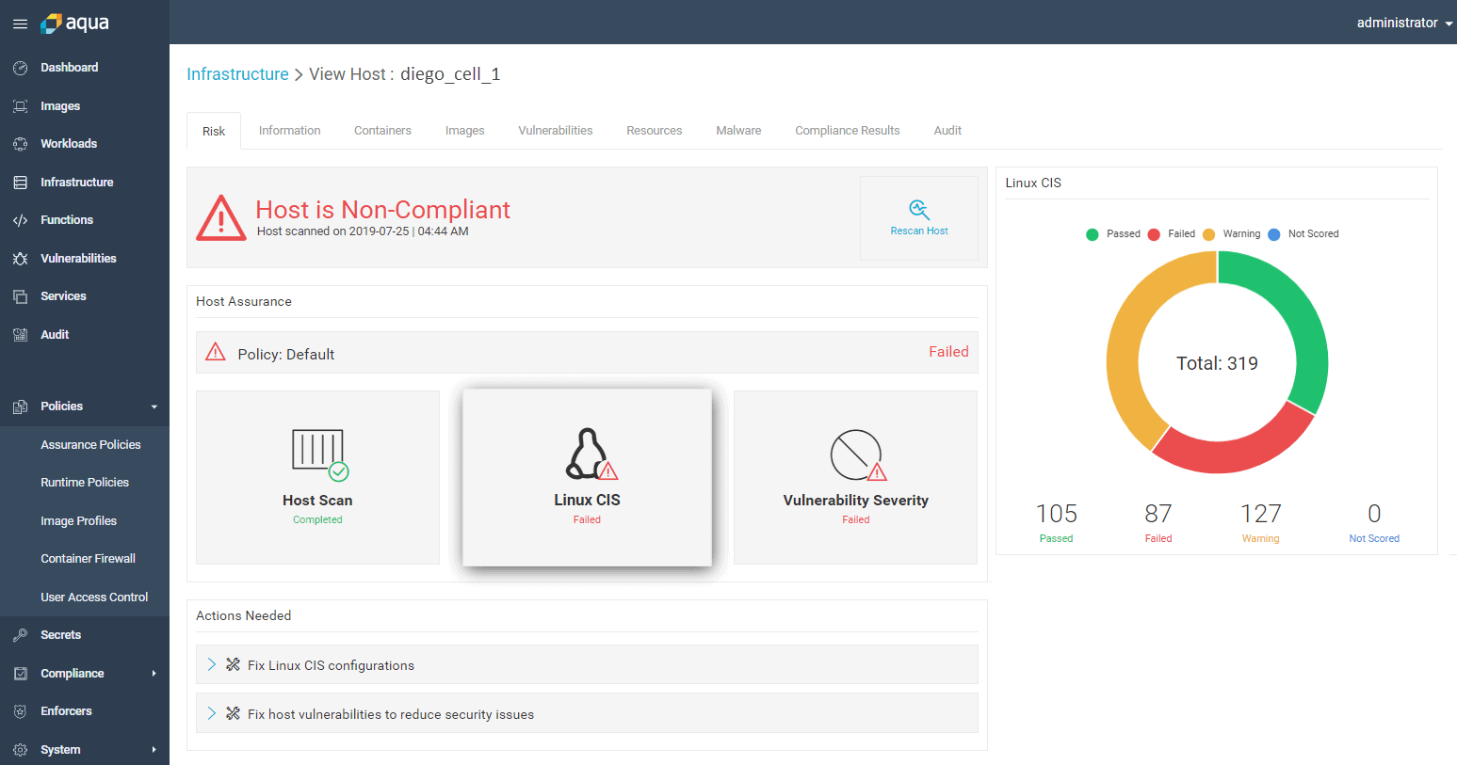Click the Secrets key icon
This screenshot has width=1457, height=765.
coord(20,635)
